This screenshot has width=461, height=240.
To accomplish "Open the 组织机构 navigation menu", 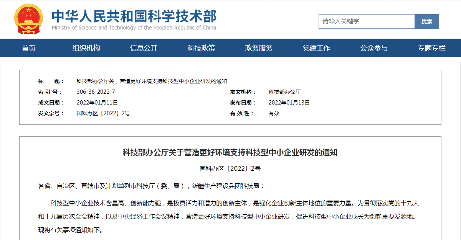I will [86, 48].
